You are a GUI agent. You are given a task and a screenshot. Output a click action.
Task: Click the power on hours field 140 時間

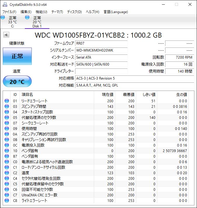179,71
